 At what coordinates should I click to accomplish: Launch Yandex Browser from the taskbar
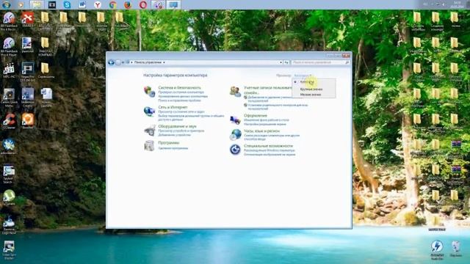(98, 5)
